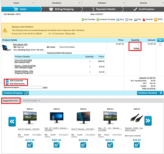Click the printer Print icon
Screen dimensions: 164x154
pyautogui.click(x=136, y=20)
